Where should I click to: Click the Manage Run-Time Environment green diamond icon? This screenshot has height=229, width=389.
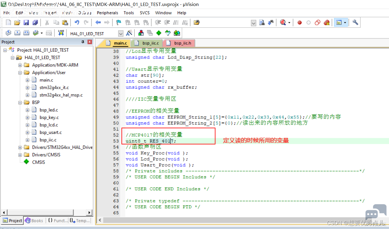point(159,33)
